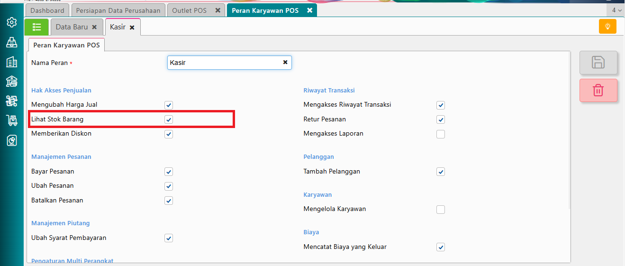Open the cash register sidebar icon

[12, 42]
